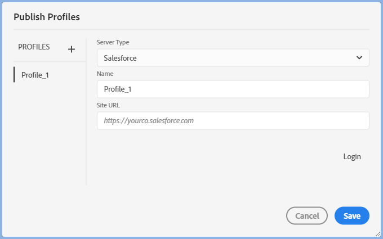Select Profile_1 in the profiles list
Screen dimensions: 383x239
(x=35, y=75)
